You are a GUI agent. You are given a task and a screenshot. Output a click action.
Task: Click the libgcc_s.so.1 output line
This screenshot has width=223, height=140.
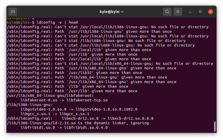55,114
